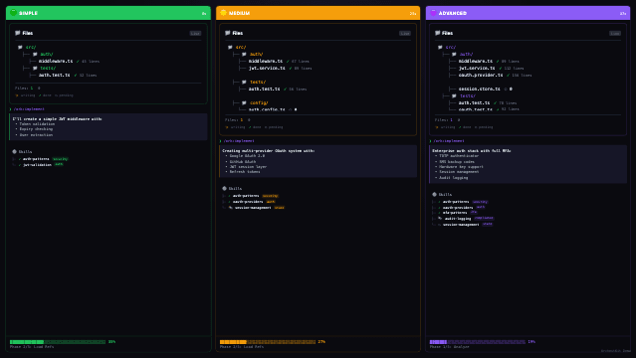Click the Live badge in MEDIUM Files panel
Screen dimensions: 636x358
click(405, 33)
